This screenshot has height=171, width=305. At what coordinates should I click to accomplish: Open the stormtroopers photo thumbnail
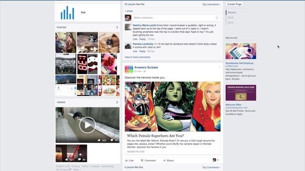coord(66,64)
